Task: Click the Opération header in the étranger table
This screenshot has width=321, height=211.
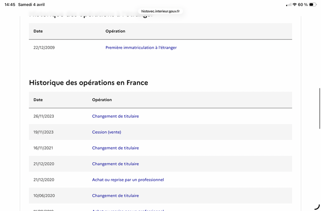Action: [115, 31]
